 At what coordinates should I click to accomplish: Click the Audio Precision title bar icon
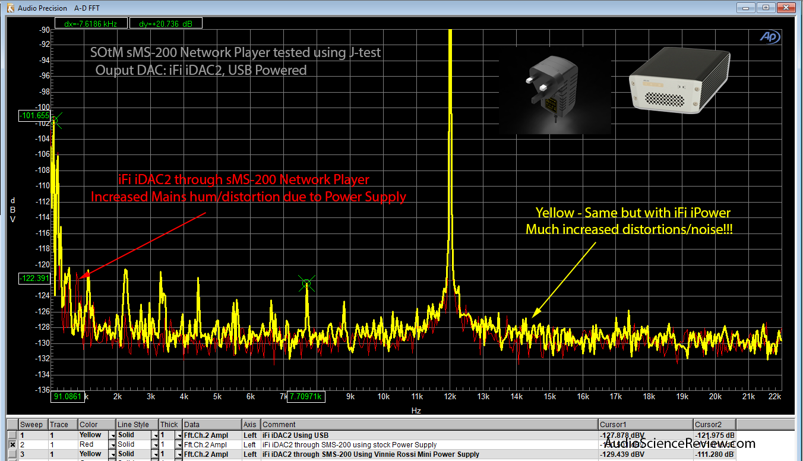[x=10, y=8]
